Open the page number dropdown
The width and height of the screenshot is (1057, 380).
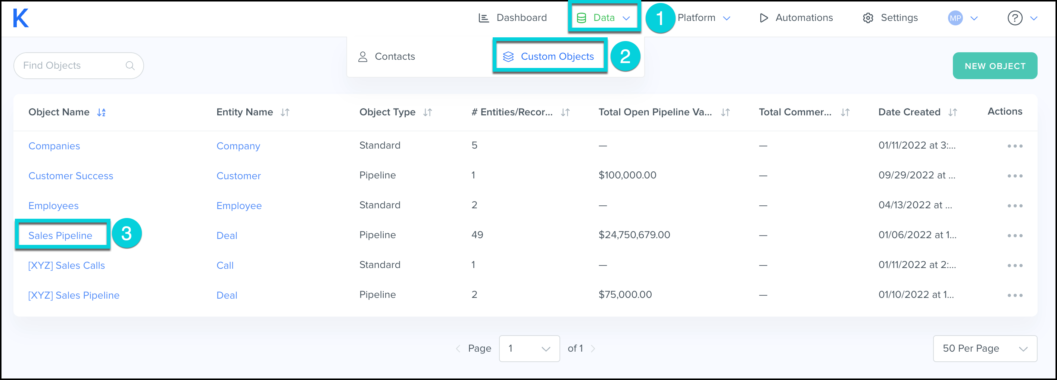coord(529,348)
